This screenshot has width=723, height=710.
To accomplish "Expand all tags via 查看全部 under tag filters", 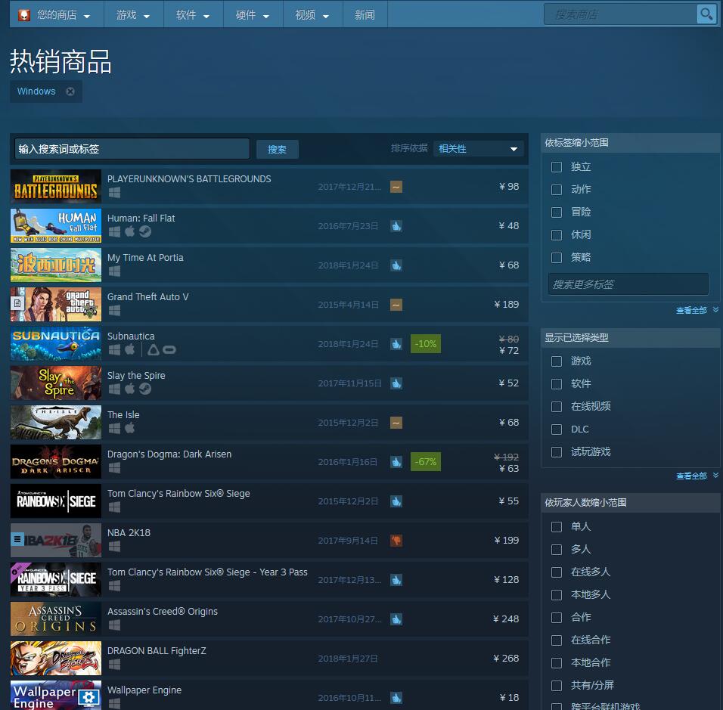I will [x=697, y=310].
